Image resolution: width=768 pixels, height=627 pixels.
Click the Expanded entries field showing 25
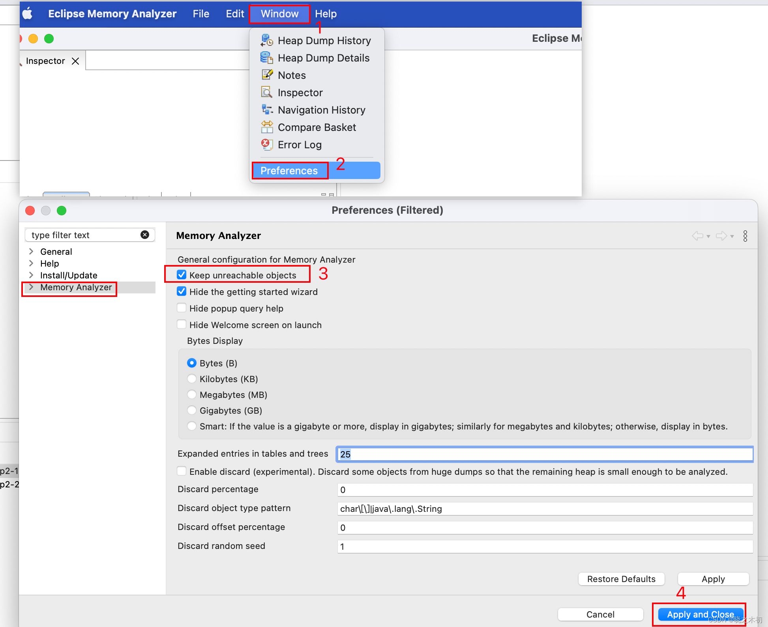545,454
